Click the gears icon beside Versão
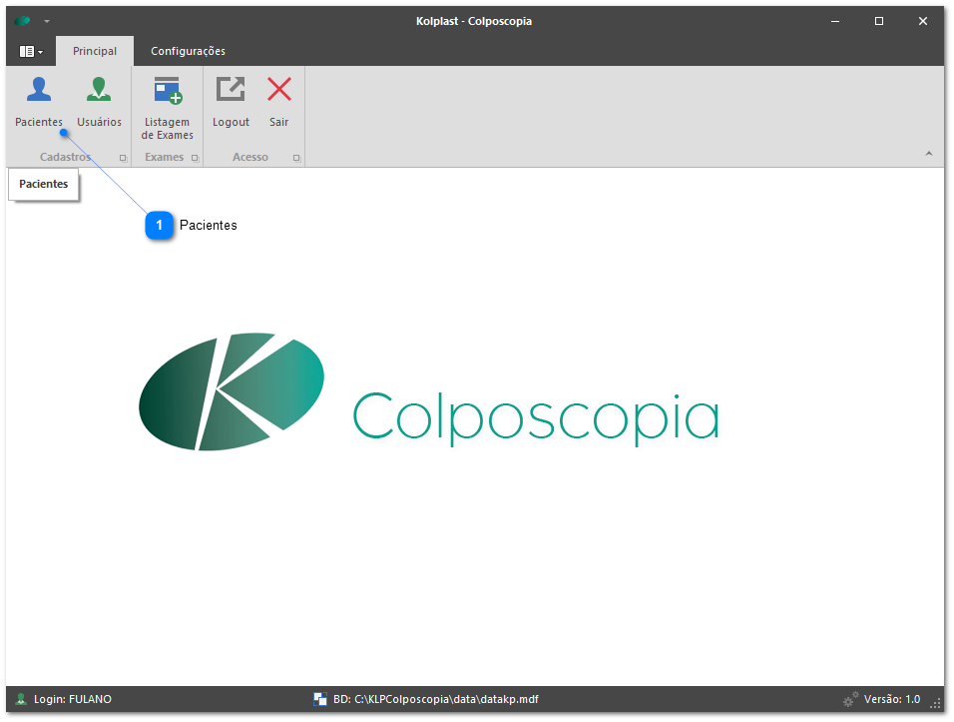The width and height of the screenshot is (954, 722). (850, 699)
